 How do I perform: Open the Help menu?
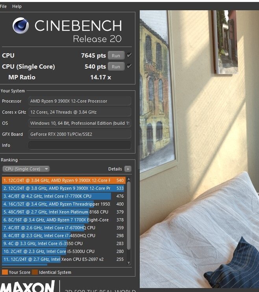(17, 6)
